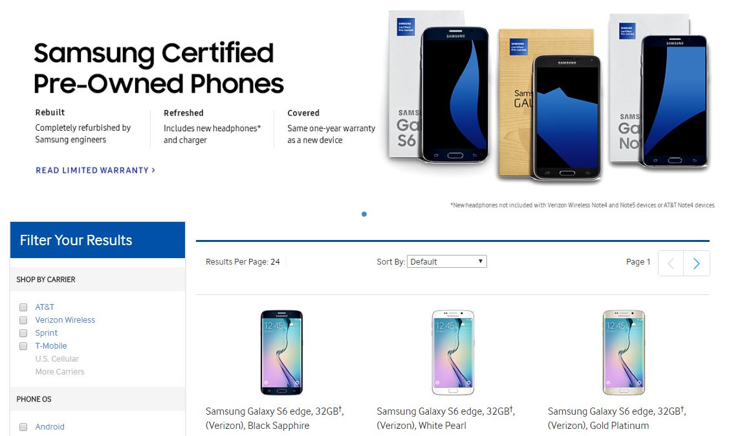The height and width of the screenshot is (436, 740).
Task: Click the carousel indicator dot
Action: [364, 214]
